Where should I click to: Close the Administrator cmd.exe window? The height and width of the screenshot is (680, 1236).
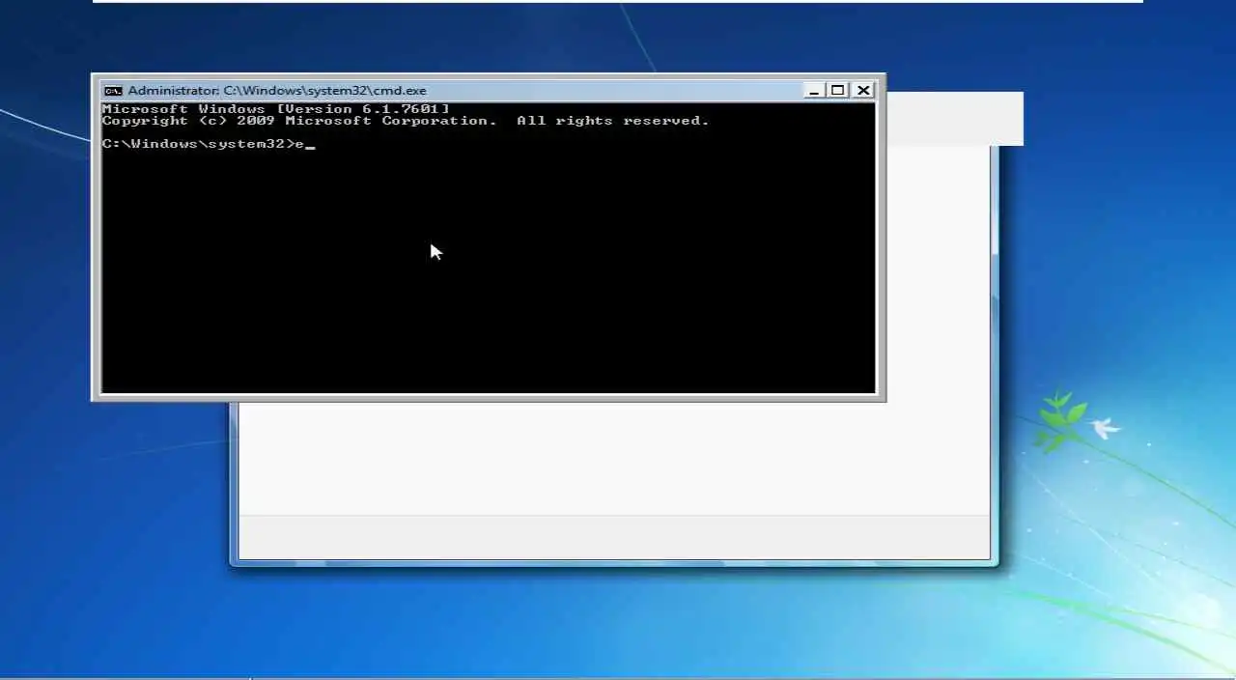tap(863, 91)
